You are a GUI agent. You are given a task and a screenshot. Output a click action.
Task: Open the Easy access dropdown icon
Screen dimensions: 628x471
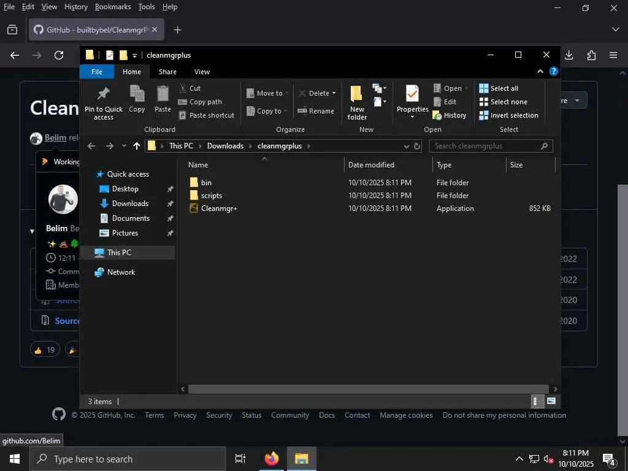(379, 102)
